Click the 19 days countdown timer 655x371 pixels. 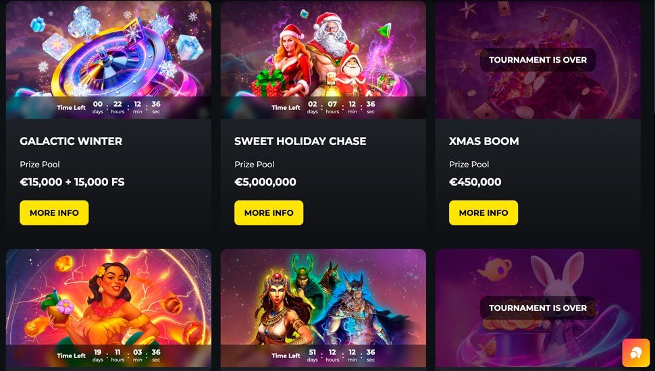click(109, 355)
